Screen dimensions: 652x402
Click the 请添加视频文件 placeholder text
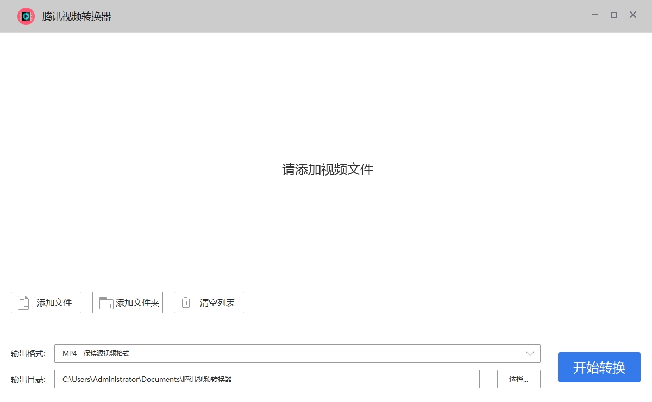(x=328, y=169)
